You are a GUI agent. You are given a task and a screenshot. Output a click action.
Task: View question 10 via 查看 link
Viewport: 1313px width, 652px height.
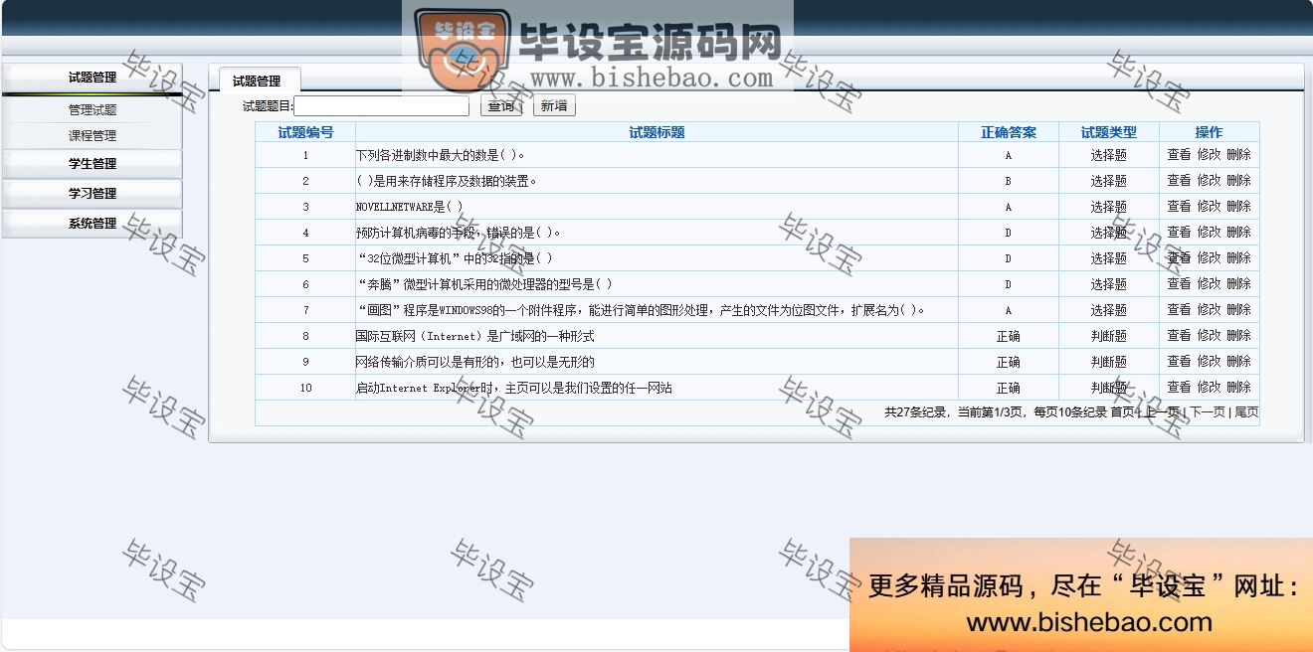point(1179,388)
